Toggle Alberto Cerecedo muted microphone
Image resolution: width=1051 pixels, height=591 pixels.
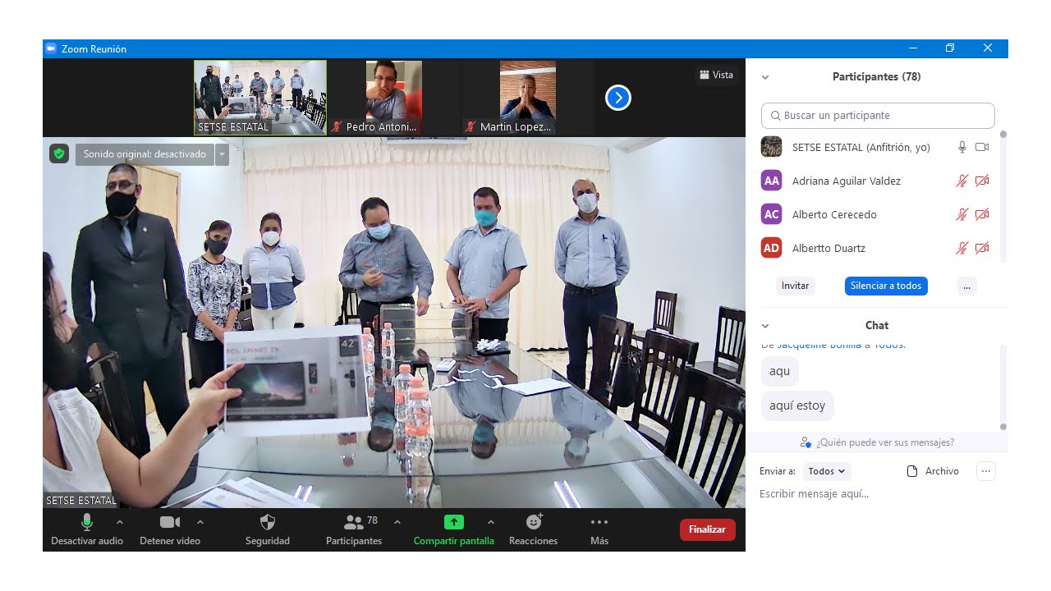coord(962,214)
